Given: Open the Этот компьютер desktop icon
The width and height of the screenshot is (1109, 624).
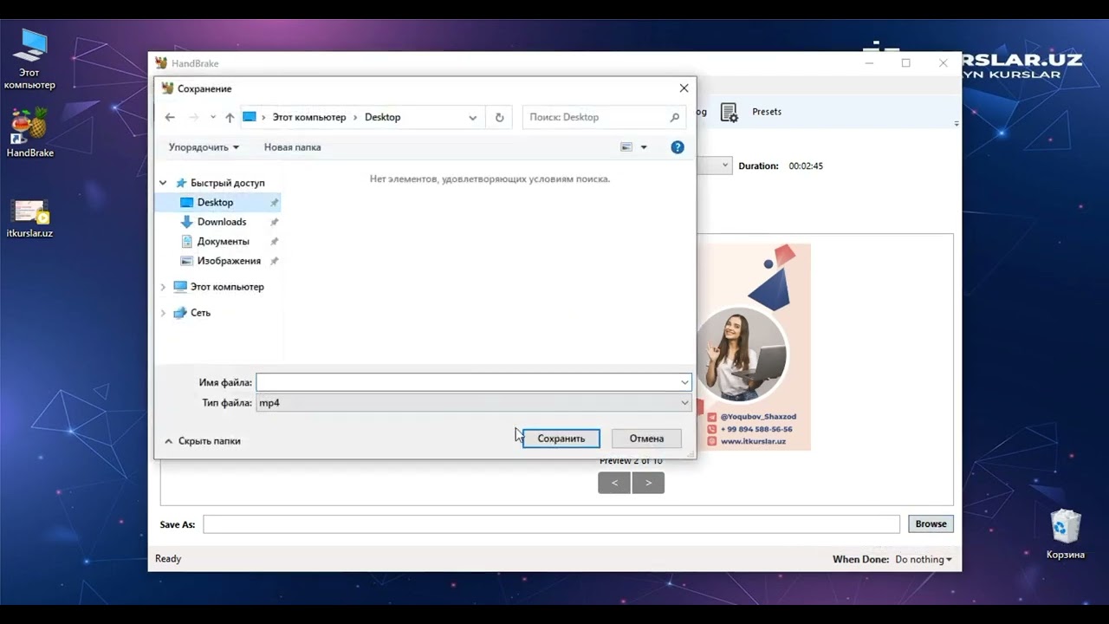Looking at the screenshot, I should click(30, 59).
